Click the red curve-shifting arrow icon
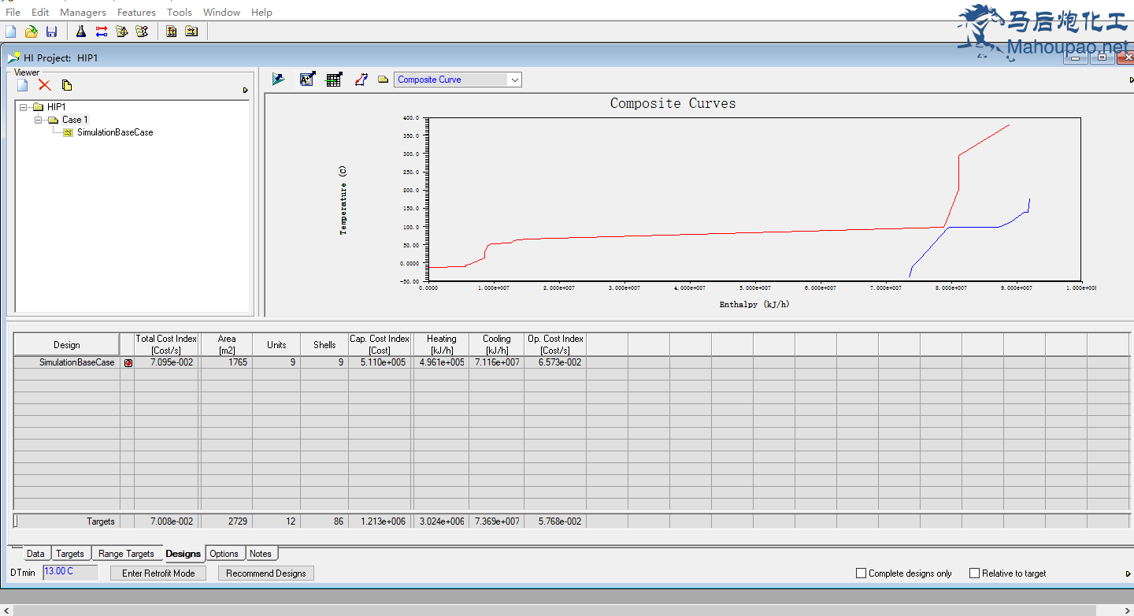Viewport: 1134px width, 616px height. (361, 79)
